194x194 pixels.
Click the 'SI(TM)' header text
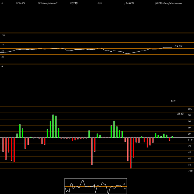pos(74,3)
